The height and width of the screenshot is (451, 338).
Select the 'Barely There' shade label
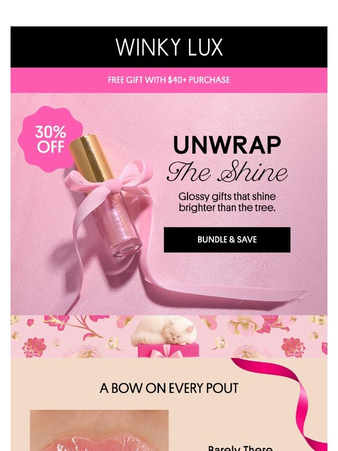point(240,448)
